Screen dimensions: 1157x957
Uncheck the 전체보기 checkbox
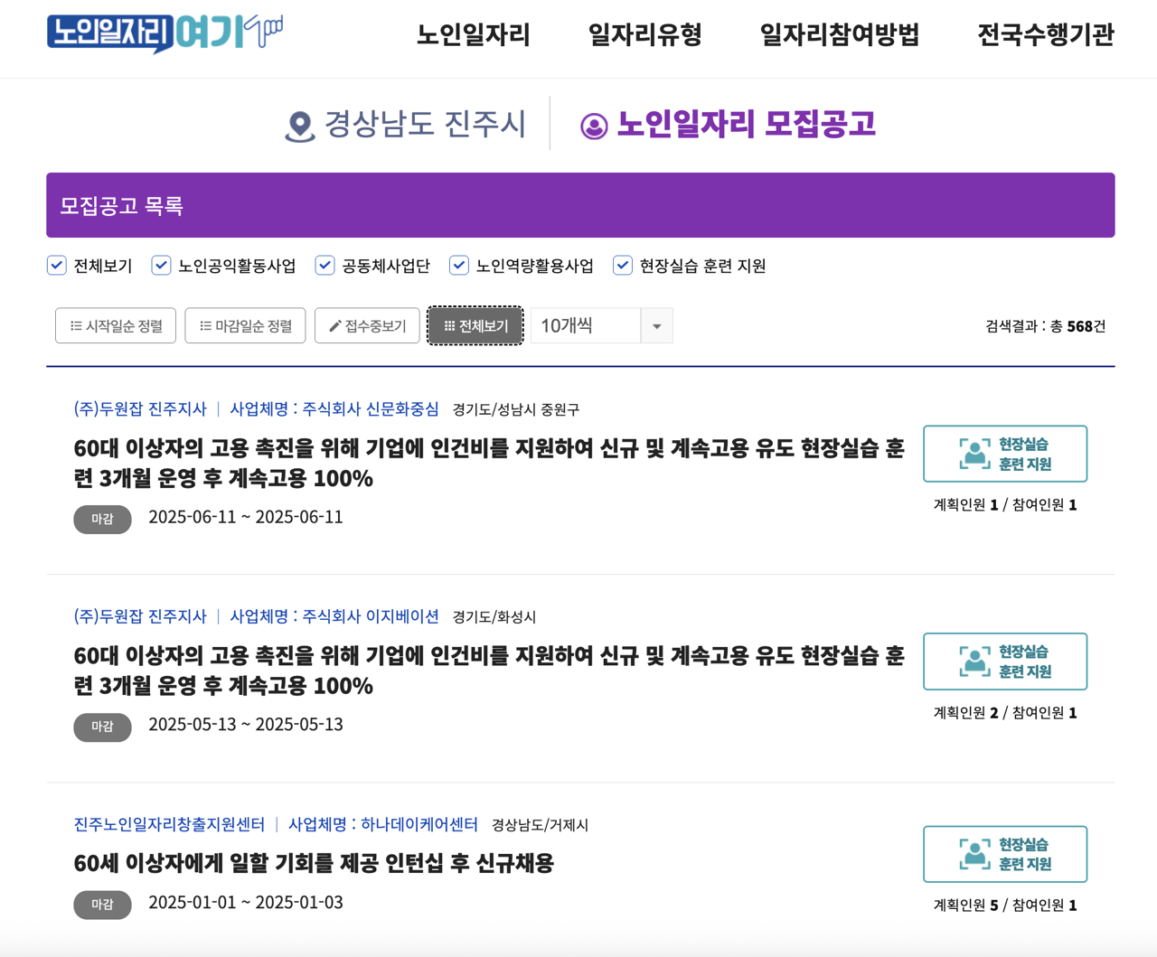pyautogui.click(x=56, y=265)
